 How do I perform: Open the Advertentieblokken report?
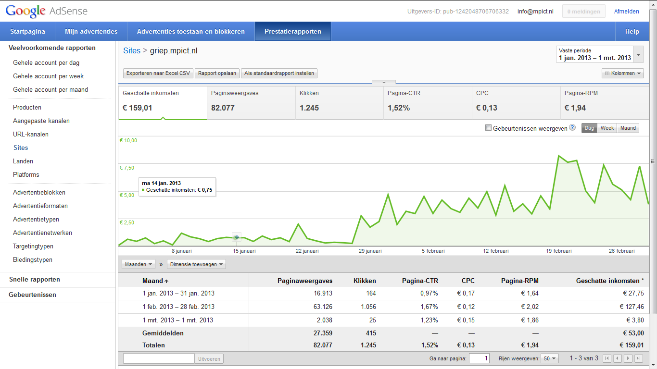(x=39, y=192)
